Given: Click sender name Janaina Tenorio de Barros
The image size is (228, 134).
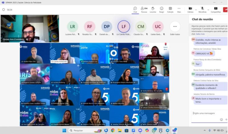Looking at the screenshot, I should click(x=204, y=94).
